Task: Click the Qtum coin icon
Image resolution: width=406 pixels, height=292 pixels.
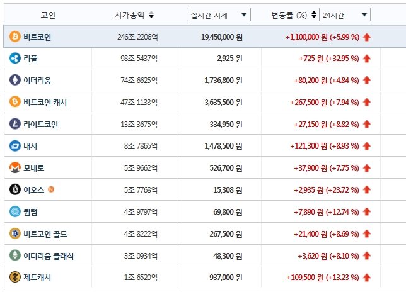Action: (15, 211)
